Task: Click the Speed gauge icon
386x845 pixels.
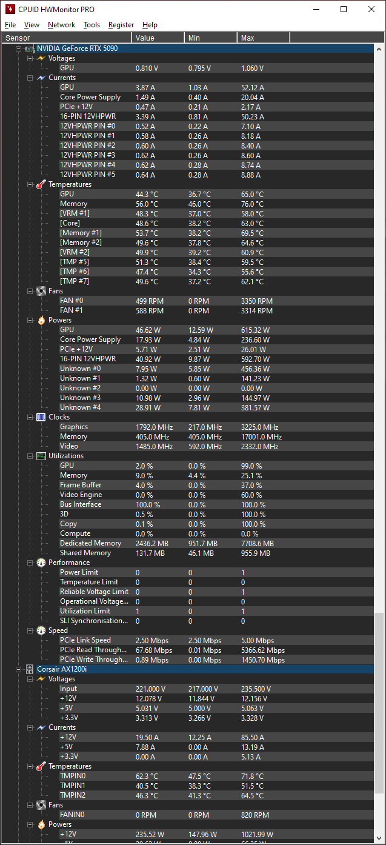Action: 41,630
